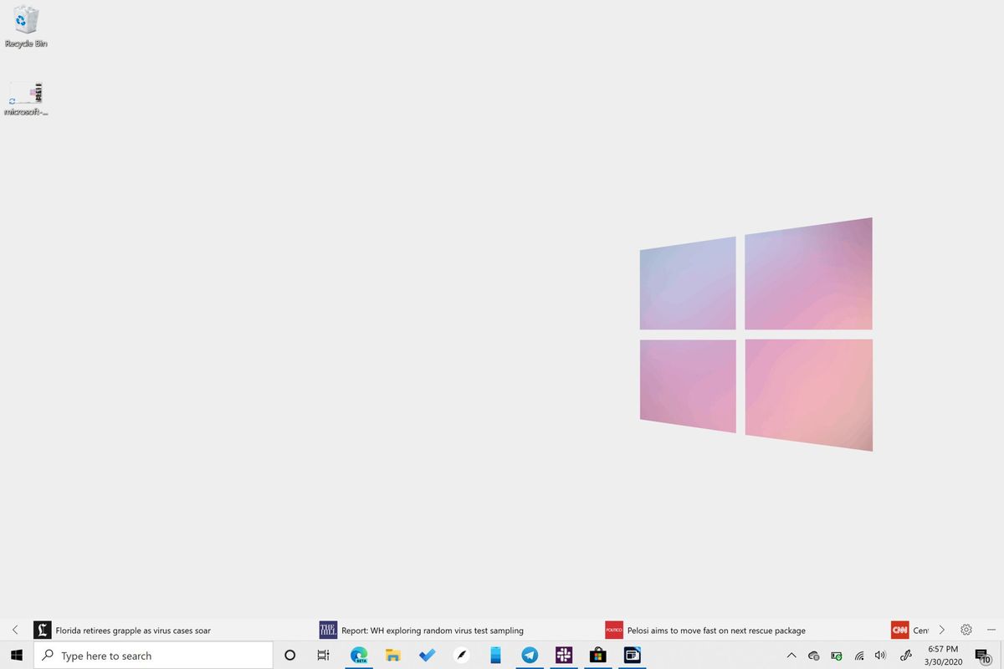
Task: Launch Microsoft Edge Beta from the taskbar
Action: click(359, 655)
